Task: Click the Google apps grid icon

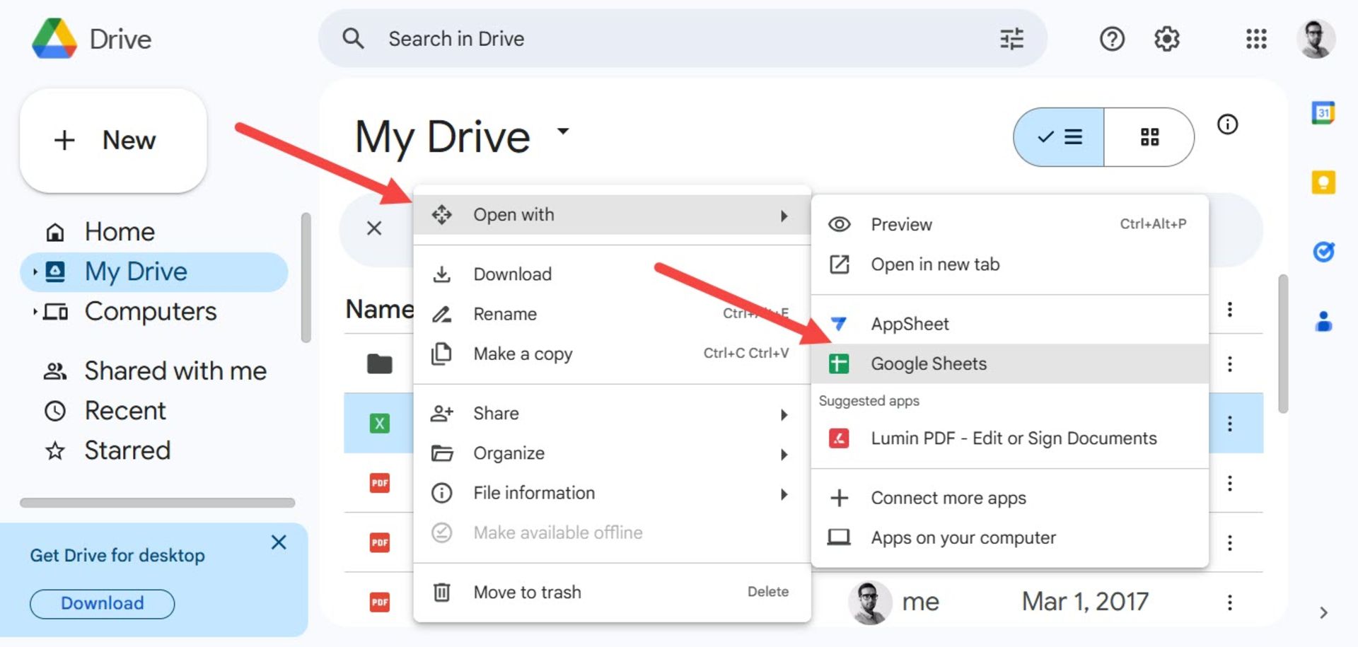Action: click(1255, 39)
